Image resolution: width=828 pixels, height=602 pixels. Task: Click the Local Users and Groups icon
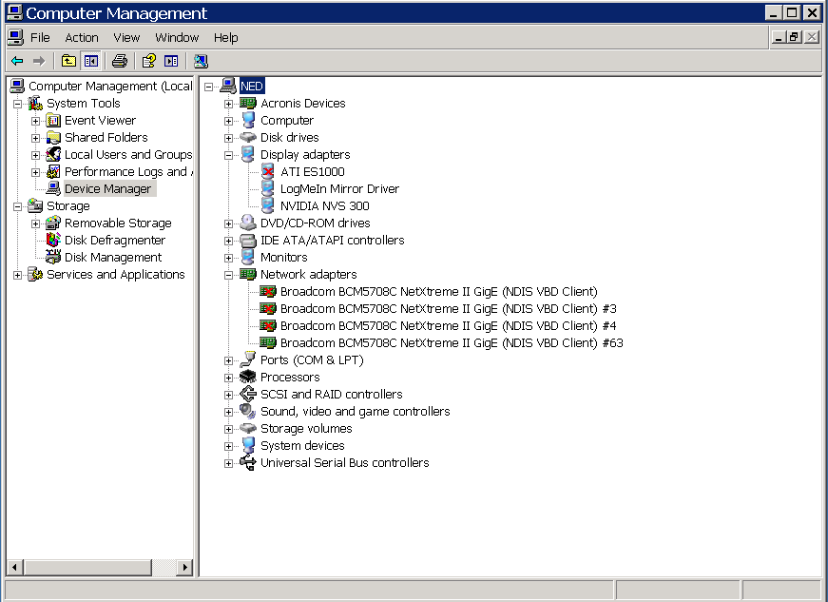click(53, 155)
